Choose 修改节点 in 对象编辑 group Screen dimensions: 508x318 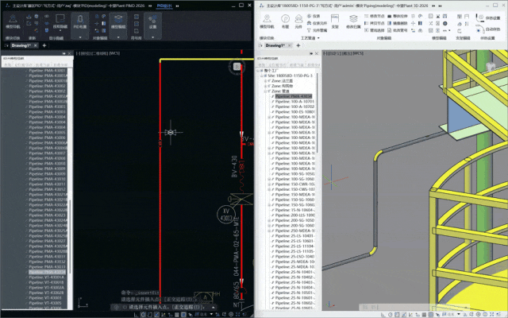375,16
